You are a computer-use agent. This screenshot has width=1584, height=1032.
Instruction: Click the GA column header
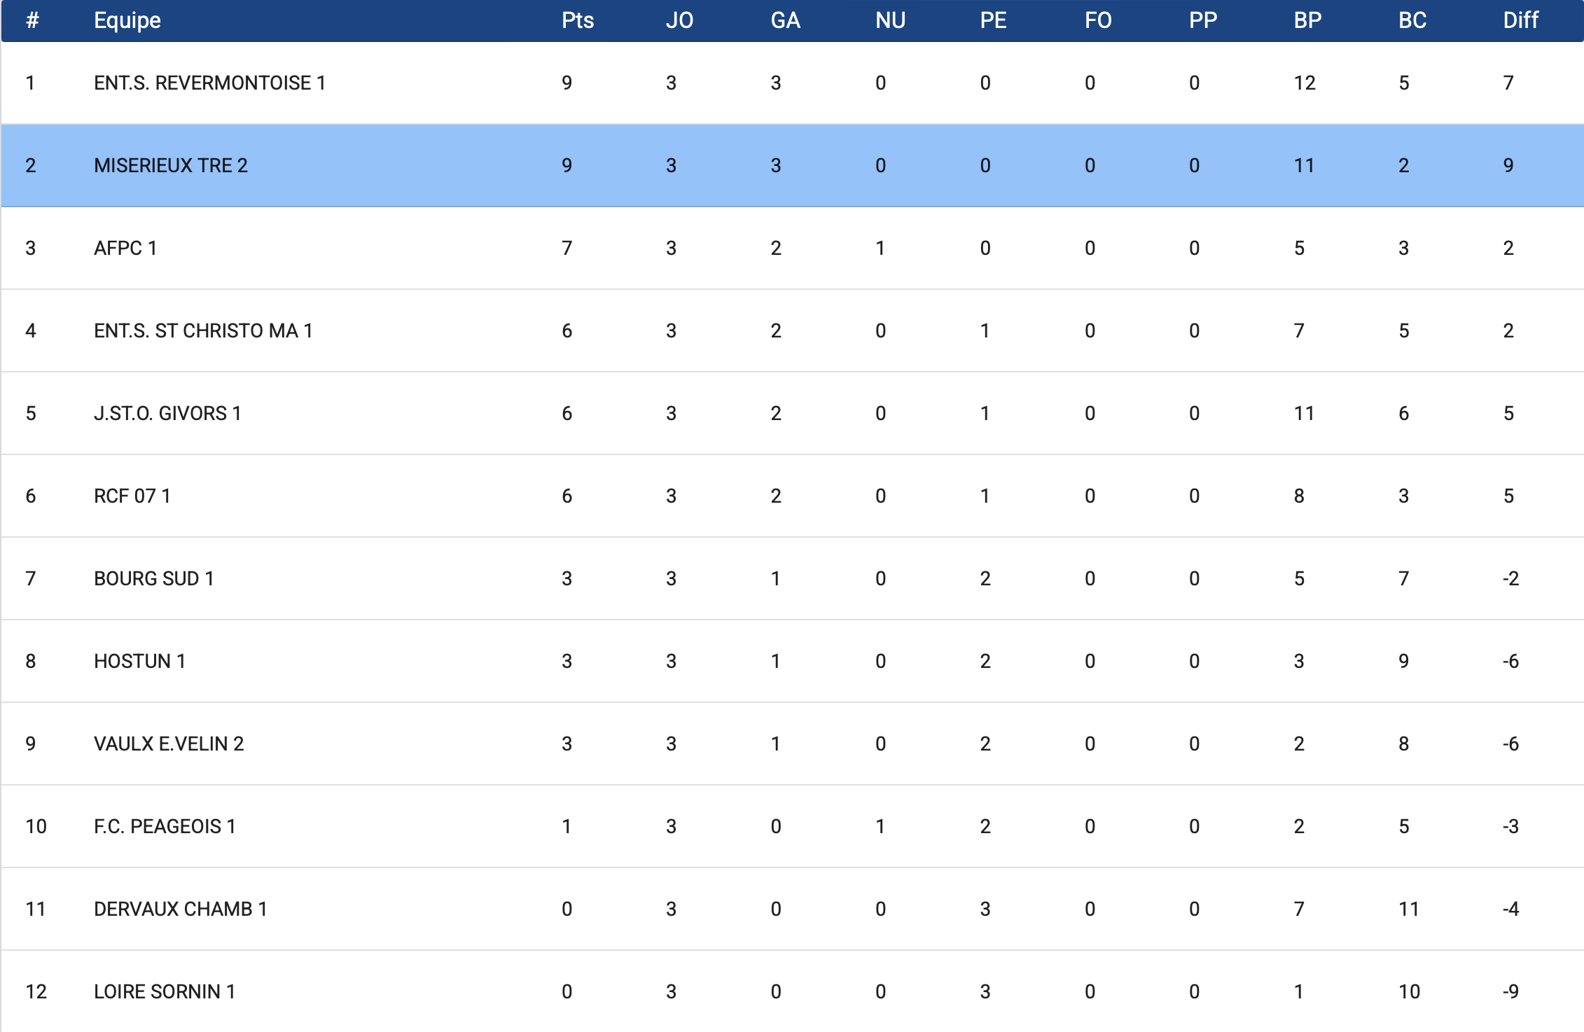[x=785, y=20]
